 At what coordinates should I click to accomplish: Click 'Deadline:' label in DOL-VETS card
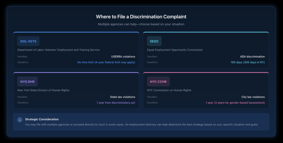coord(23,62)
